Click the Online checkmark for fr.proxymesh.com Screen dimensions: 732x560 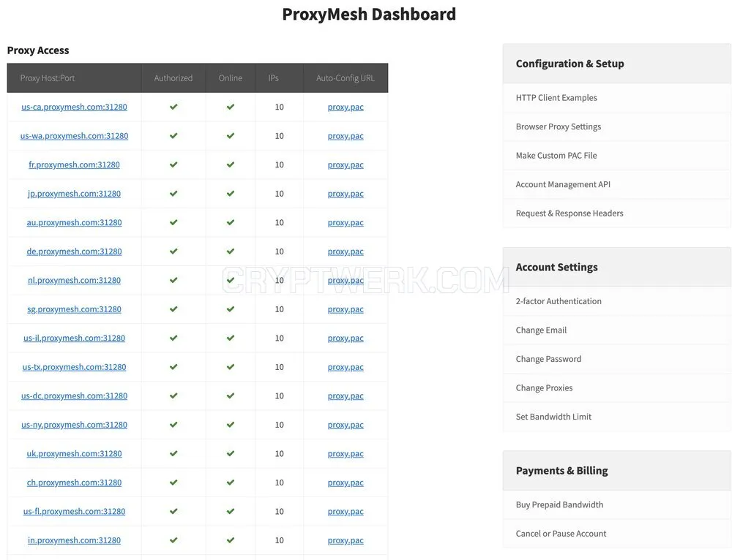click(x=231, y=164)
